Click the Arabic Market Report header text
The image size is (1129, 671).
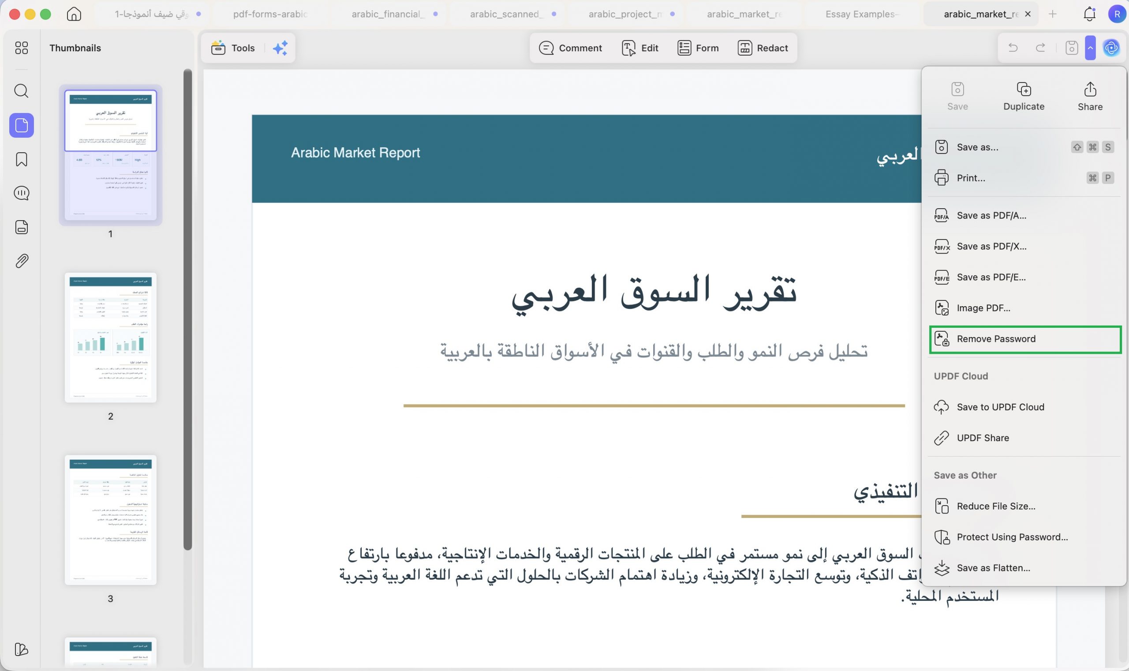(355, 153)
